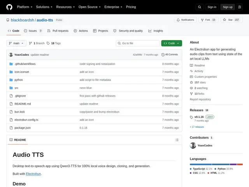The height and width of the screenshot is (187, 249).
Task: Click the python folder icon
Action: [x=11, y=80]
